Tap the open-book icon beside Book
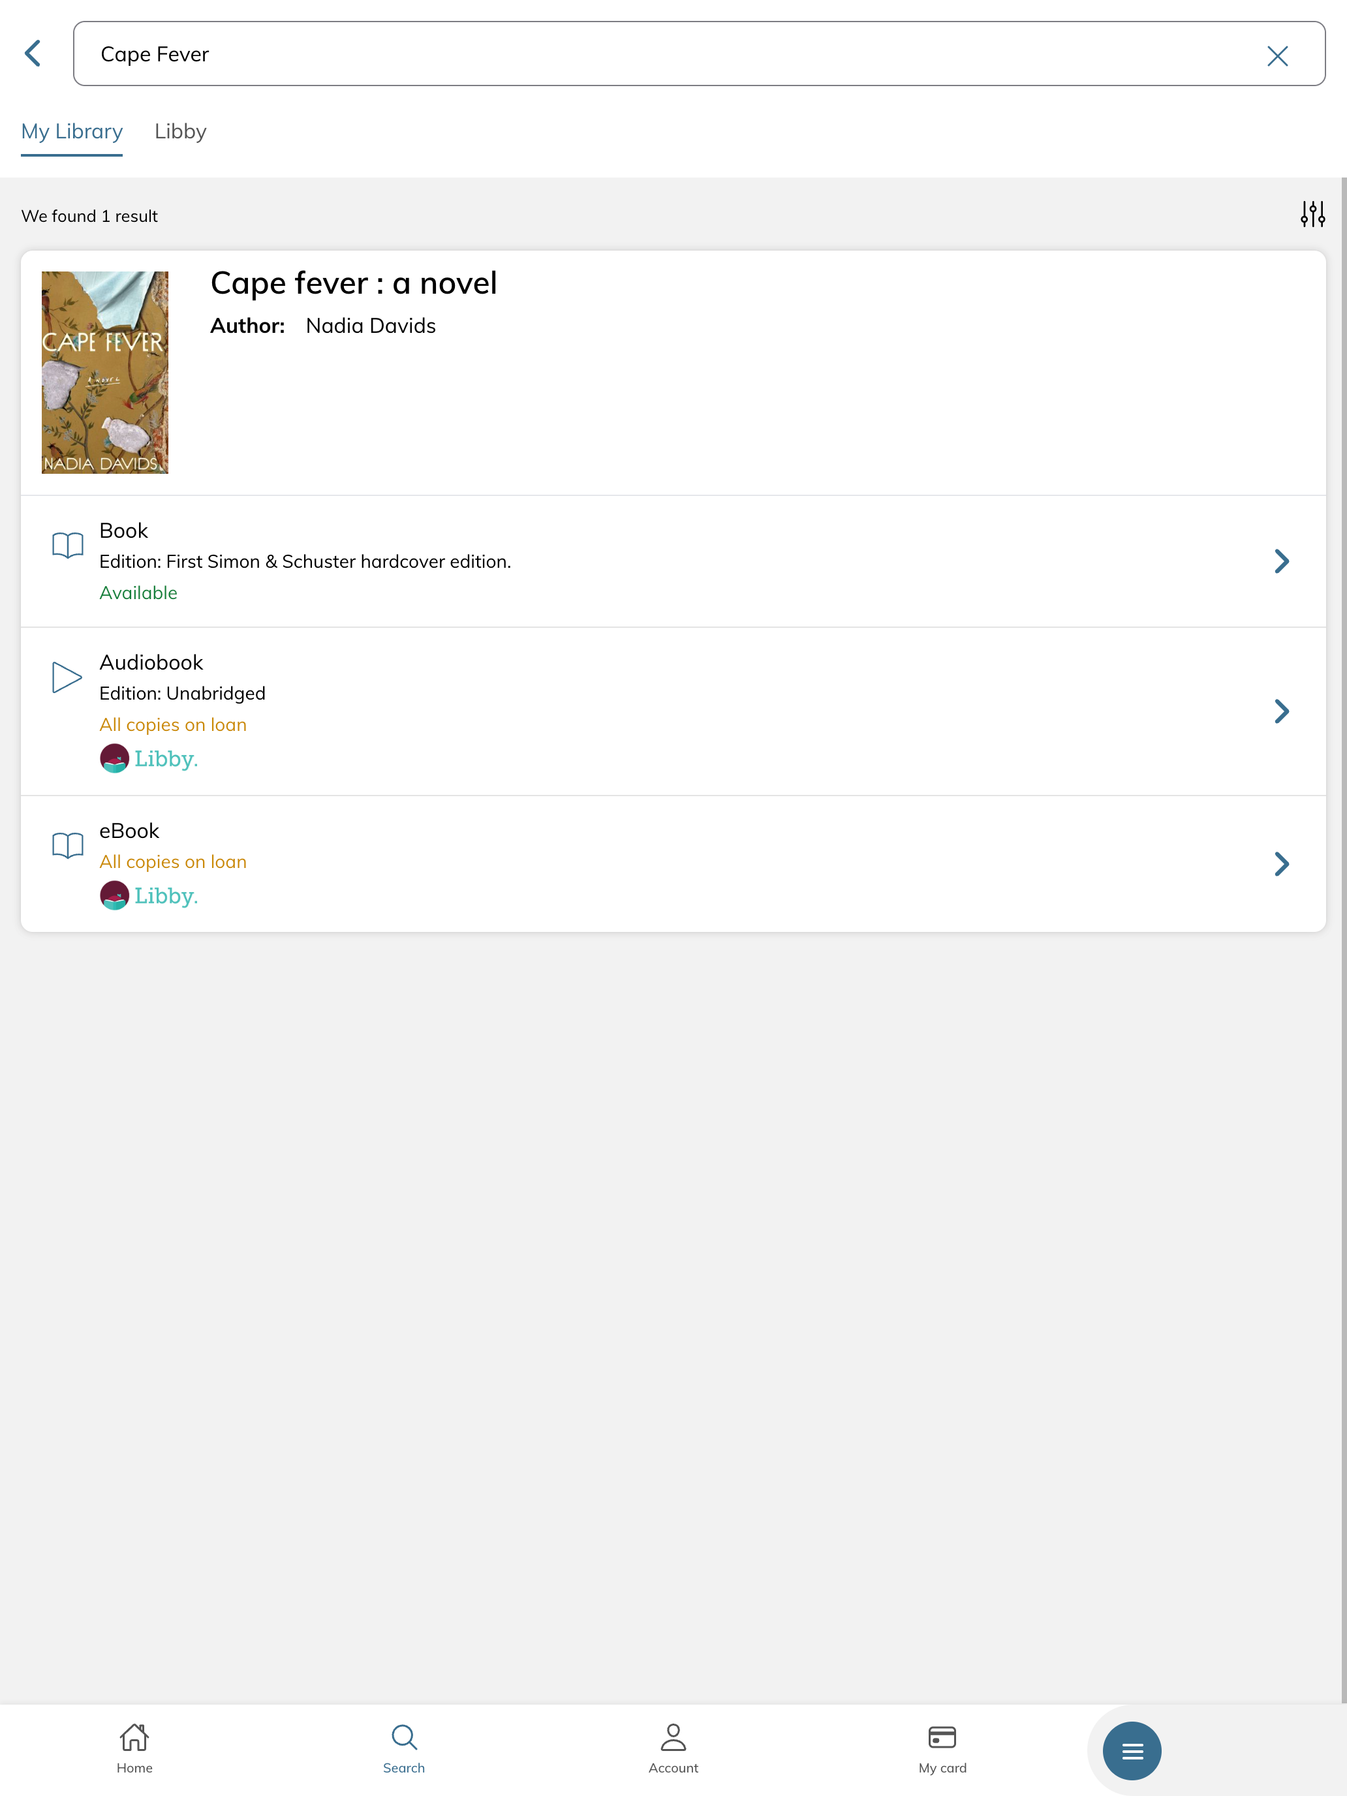Viewport: 1347px width, 1796px height. [67, 545]
